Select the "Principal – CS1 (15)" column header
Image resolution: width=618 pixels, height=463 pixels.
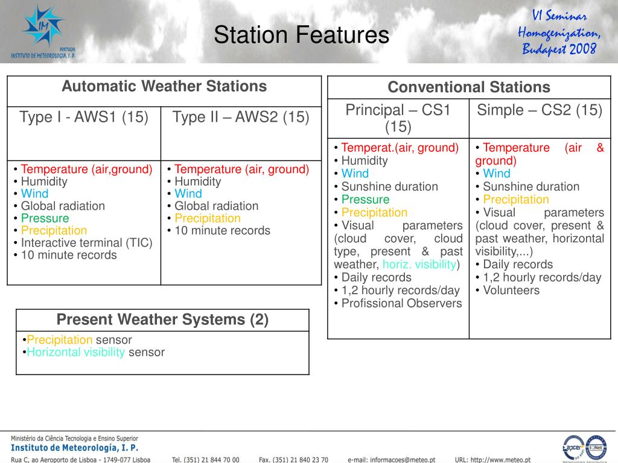pyautogui.click(x=398, y=118)
